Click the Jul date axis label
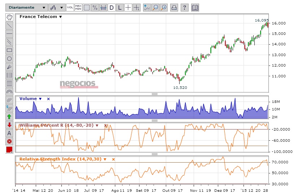This screenshot has width=297, height=195. pos(87,190)
